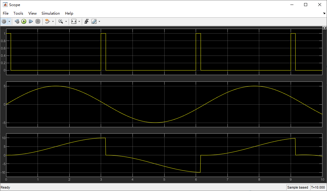The height and width of the screenshot is (191, 327).
Task: Click the Step Back simulation button
Action: pyautogui.click(x=17, y=21)
